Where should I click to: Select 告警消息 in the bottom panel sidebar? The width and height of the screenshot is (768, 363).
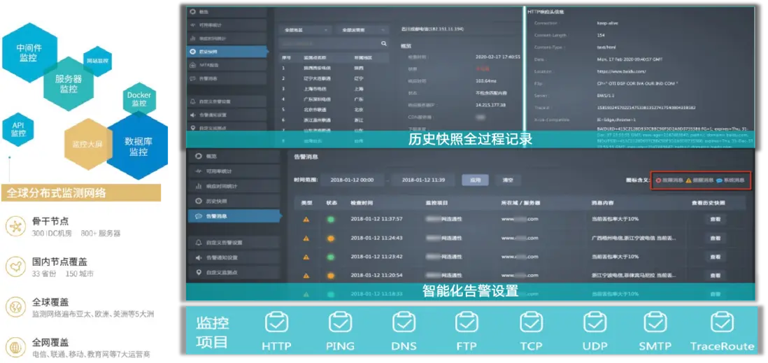point(234,215)
